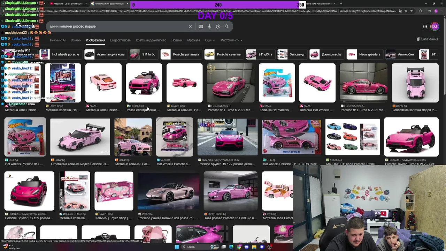Open Discord from the taskbar
Image resolution: width=446 pixels, height=251 pixels.
pos(246,247)
